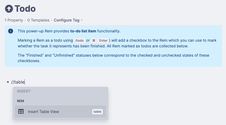226x125 pixels.
Task: Click the table grid icon in menu
Action: coord(21,112)
